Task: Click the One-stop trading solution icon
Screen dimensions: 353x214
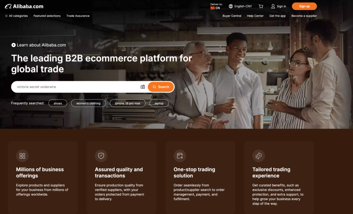Action: click(x=180, y=156)
